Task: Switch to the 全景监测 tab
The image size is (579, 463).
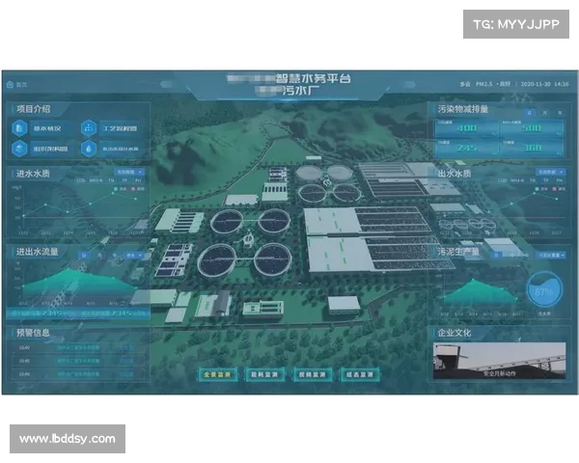Action: pos(216,374)
